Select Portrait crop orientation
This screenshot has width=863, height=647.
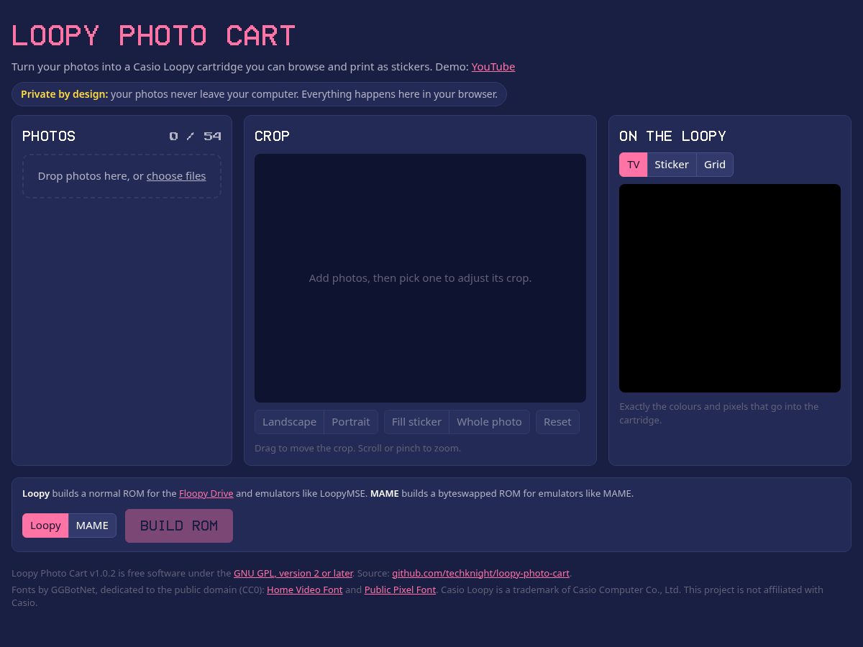351,422
